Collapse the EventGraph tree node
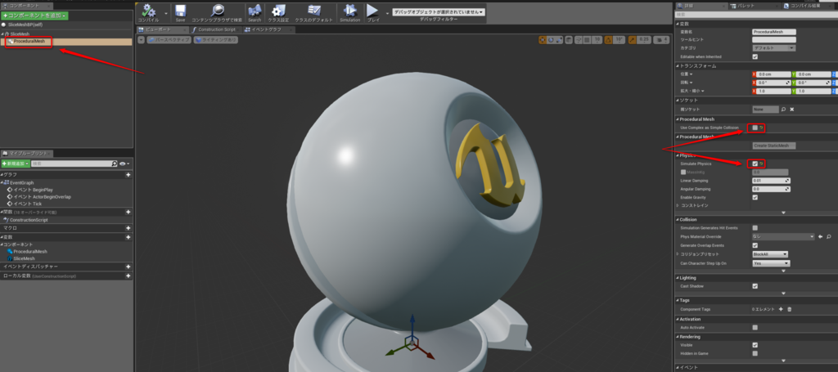Viewport: 838px width, 372px height. 2,182
